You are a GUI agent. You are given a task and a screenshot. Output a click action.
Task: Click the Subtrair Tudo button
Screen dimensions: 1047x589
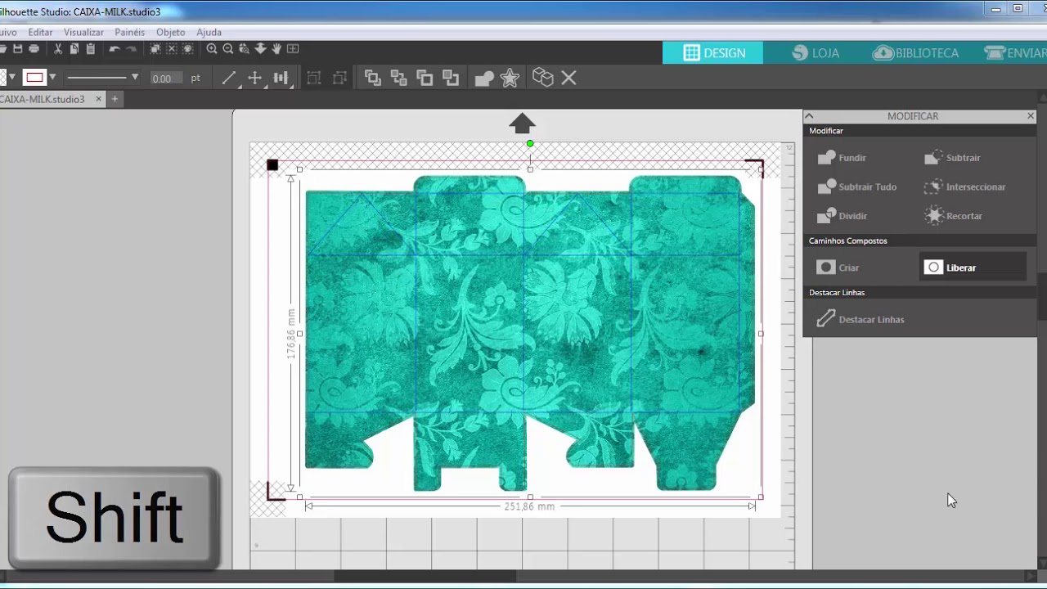point(856,187)
